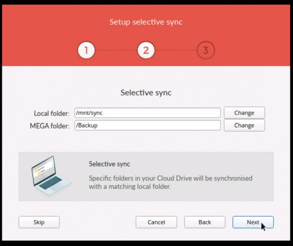Click the 'Local folder:' label
Image resolution: width=293 pixels, height=246 pixels.
(52, 113)
